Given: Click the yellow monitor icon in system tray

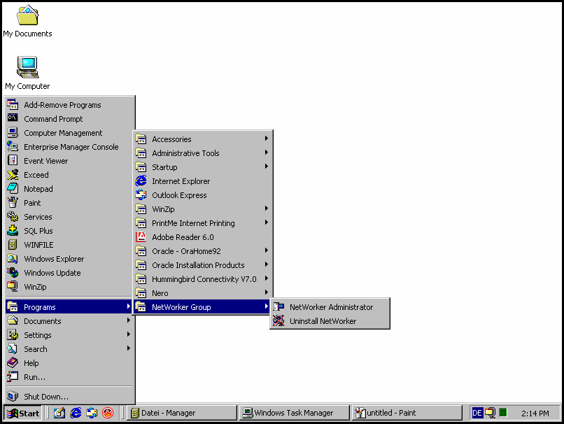Looking at the screenshot, I should click(x=490, y=413).
